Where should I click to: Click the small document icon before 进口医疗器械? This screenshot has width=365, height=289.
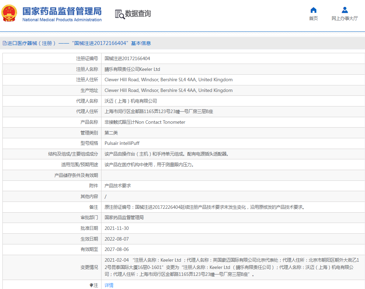[x=4, y=43]
